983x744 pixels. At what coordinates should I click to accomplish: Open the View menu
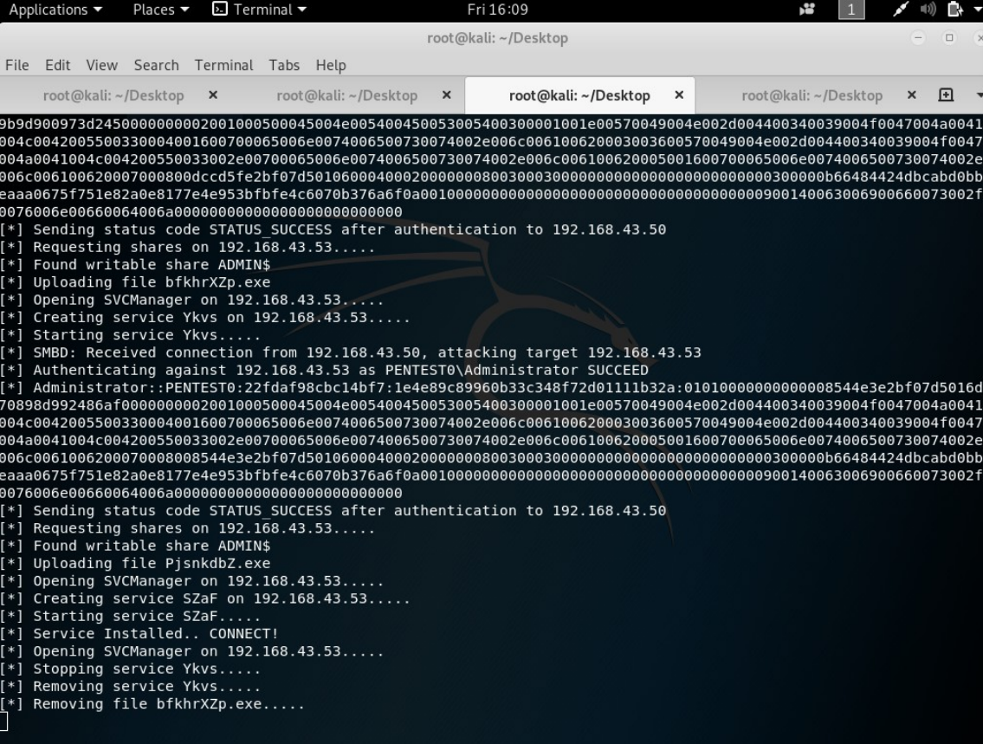coord(101,65)
